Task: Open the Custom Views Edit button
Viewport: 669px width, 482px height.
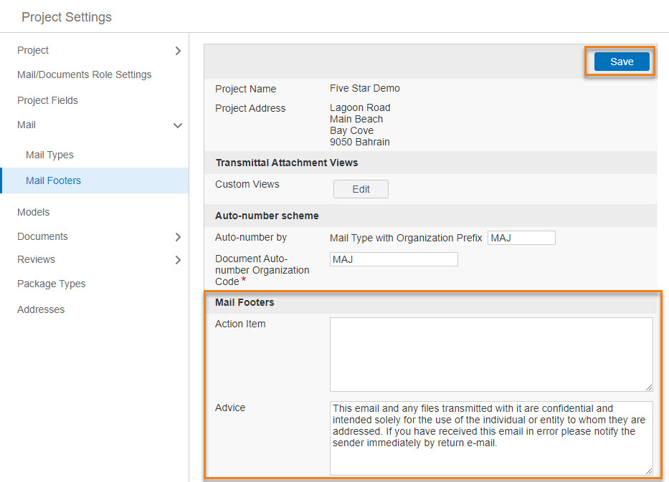Action: click(x=361, y=189)
